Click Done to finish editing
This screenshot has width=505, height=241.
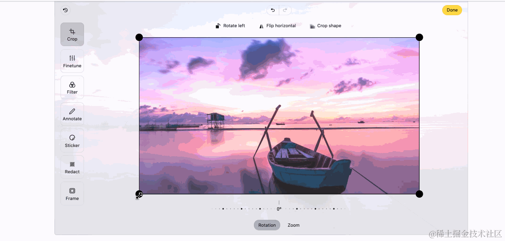pyautogui.click(x=452, y=10)
